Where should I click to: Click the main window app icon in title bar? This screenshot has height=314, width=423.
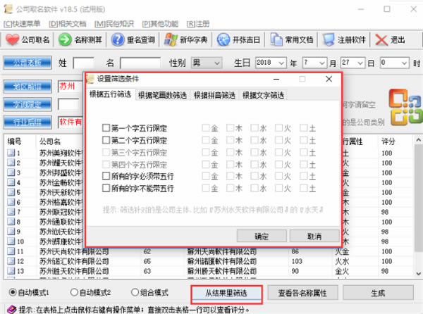click(x=8, y=9)
